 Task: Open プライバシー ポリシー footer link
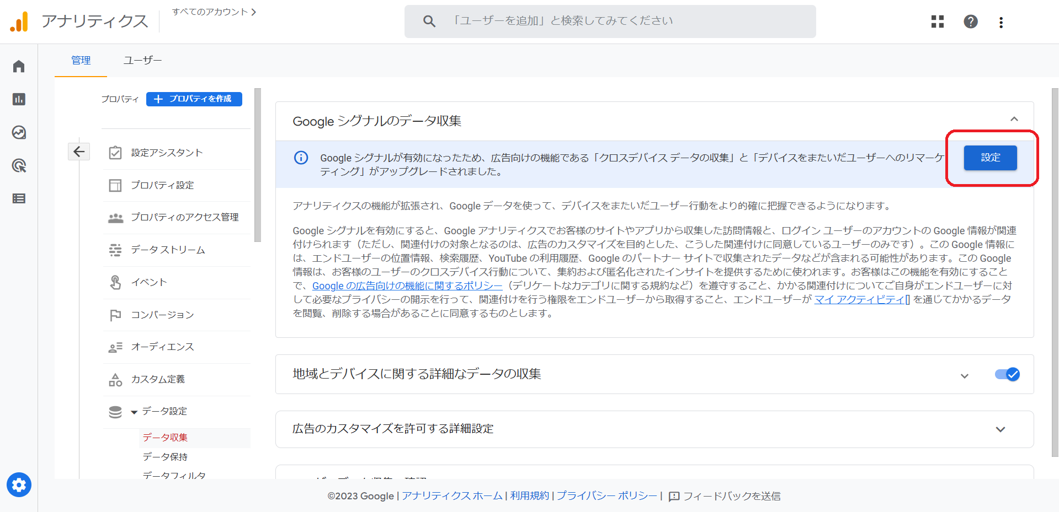click(606, 496)
